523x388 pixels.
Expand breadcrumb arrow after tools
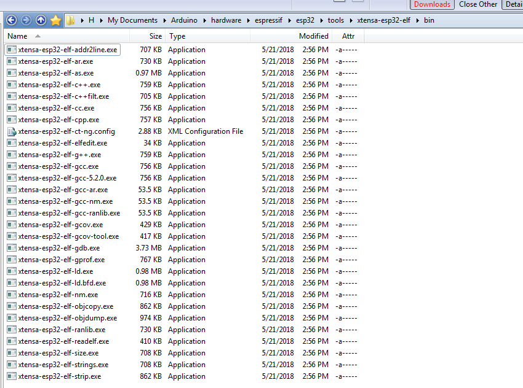[x=351, y=21]
